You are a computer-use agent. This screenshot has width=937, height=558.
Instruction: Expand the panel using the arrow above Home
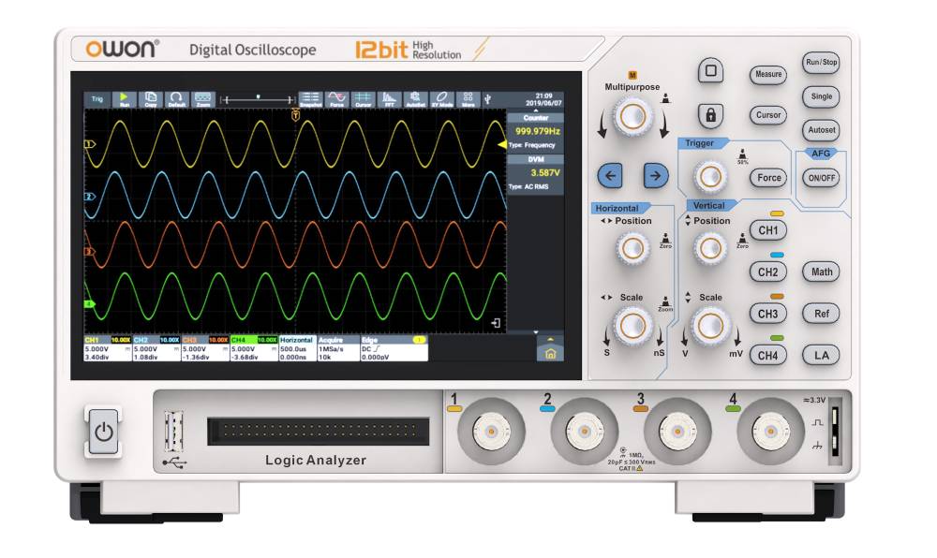click(x=550, y=338)
